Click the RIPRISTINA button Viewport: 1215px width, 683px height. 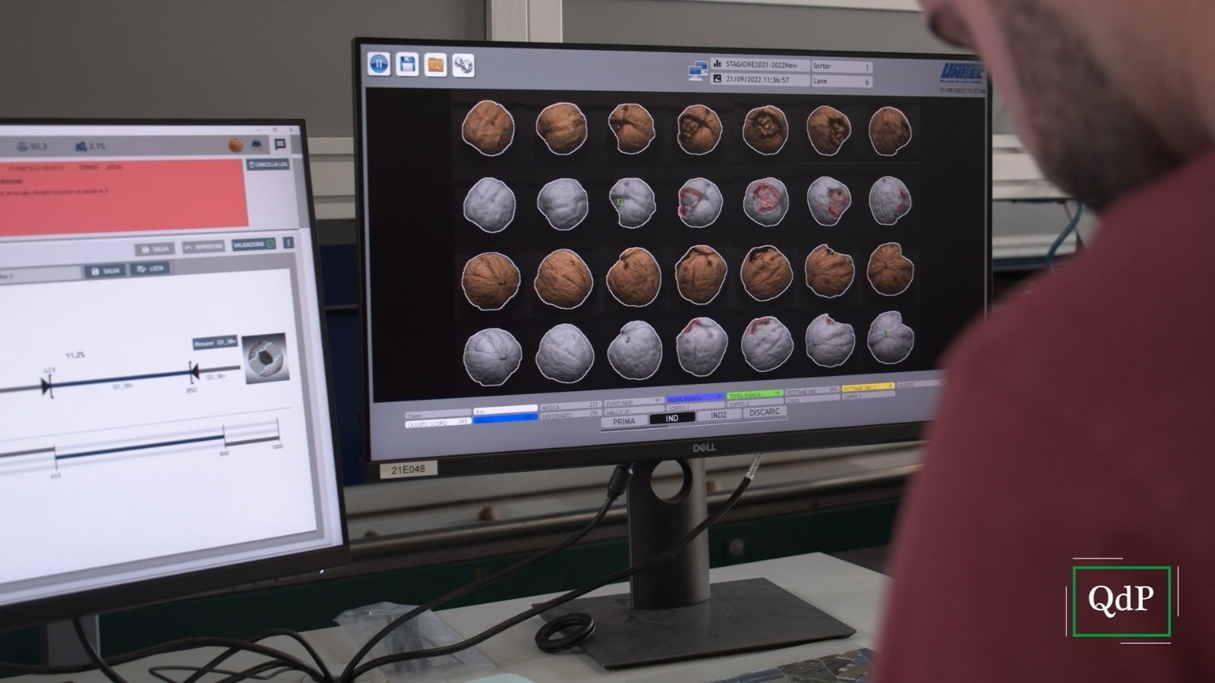click(x=204, y=247)
